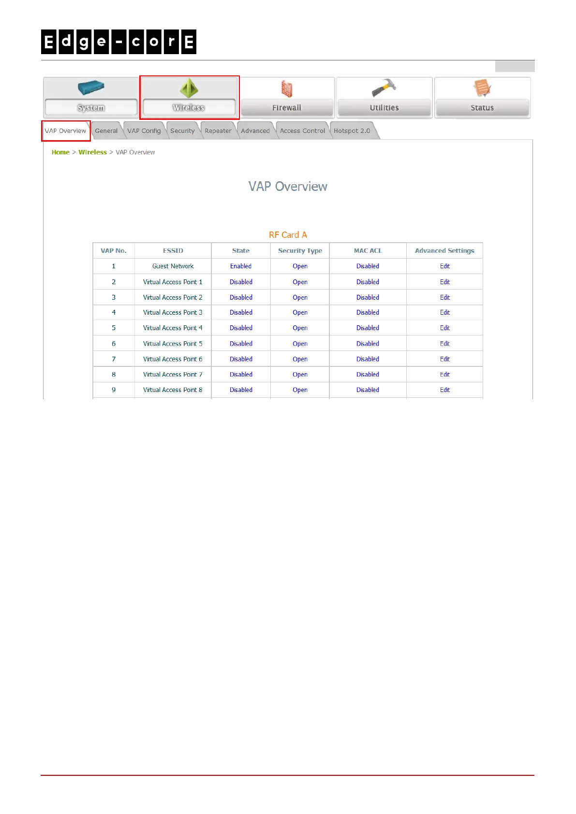This screenshot has width=576, height=814.
Task: Click Disabled state for Virtual Access Point 8
Action: (241, 390)
